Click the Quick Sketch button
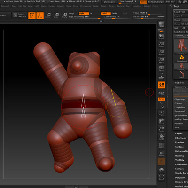188x188 pixels. 20,16
